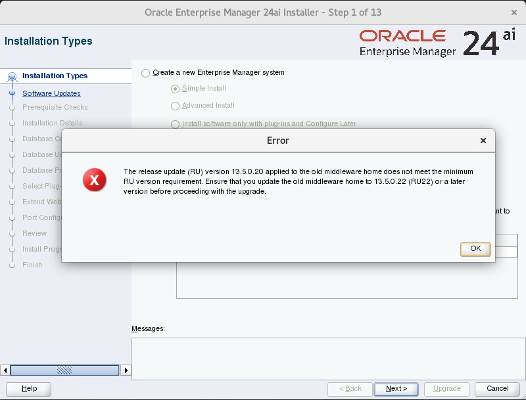Click the Error dialog title

click(277, 141)
